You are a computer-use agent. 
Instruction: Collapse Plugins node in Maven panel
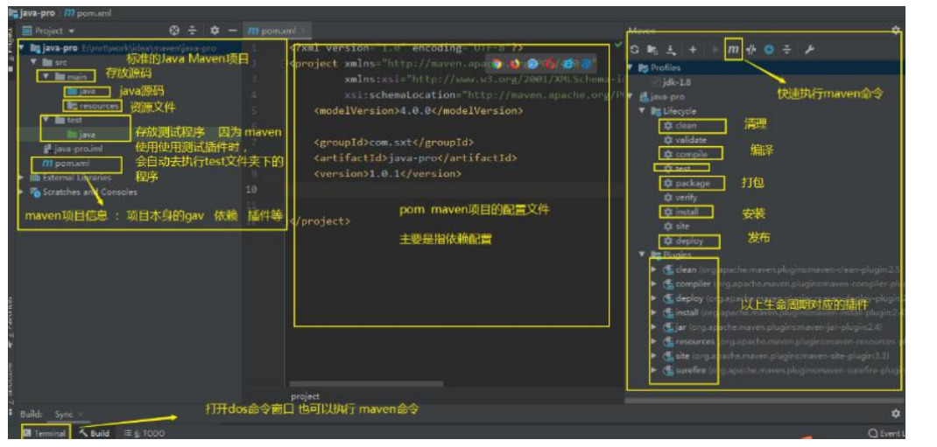[x=643, y=255]
